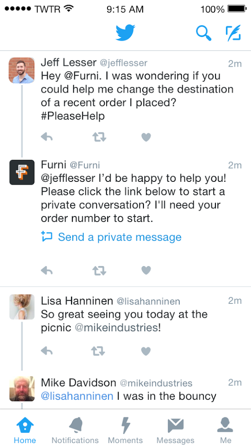The image size is (251, 447).
Task: Go to the Messages tab
Action: click(x=176, y=430)
